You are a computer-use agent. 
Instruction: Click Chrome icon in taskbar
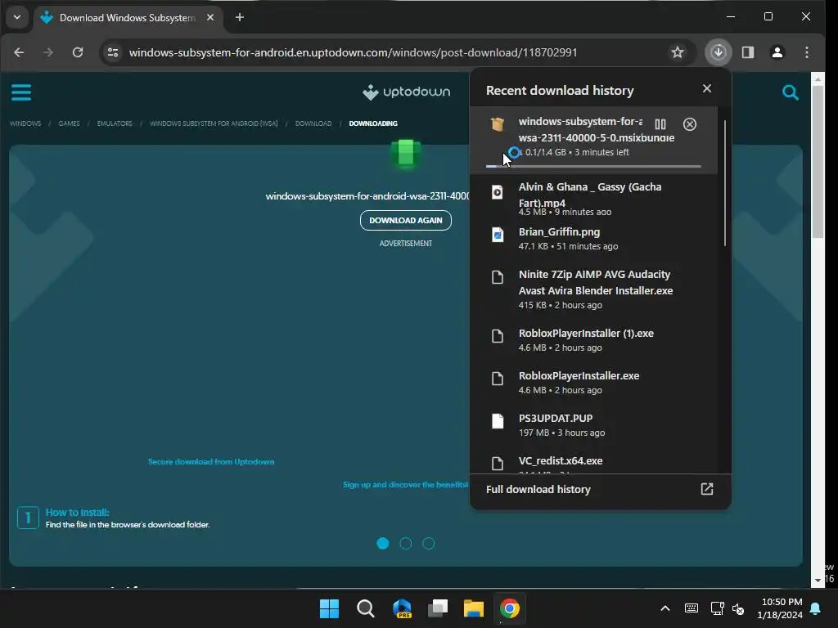[x=509, y=608]
